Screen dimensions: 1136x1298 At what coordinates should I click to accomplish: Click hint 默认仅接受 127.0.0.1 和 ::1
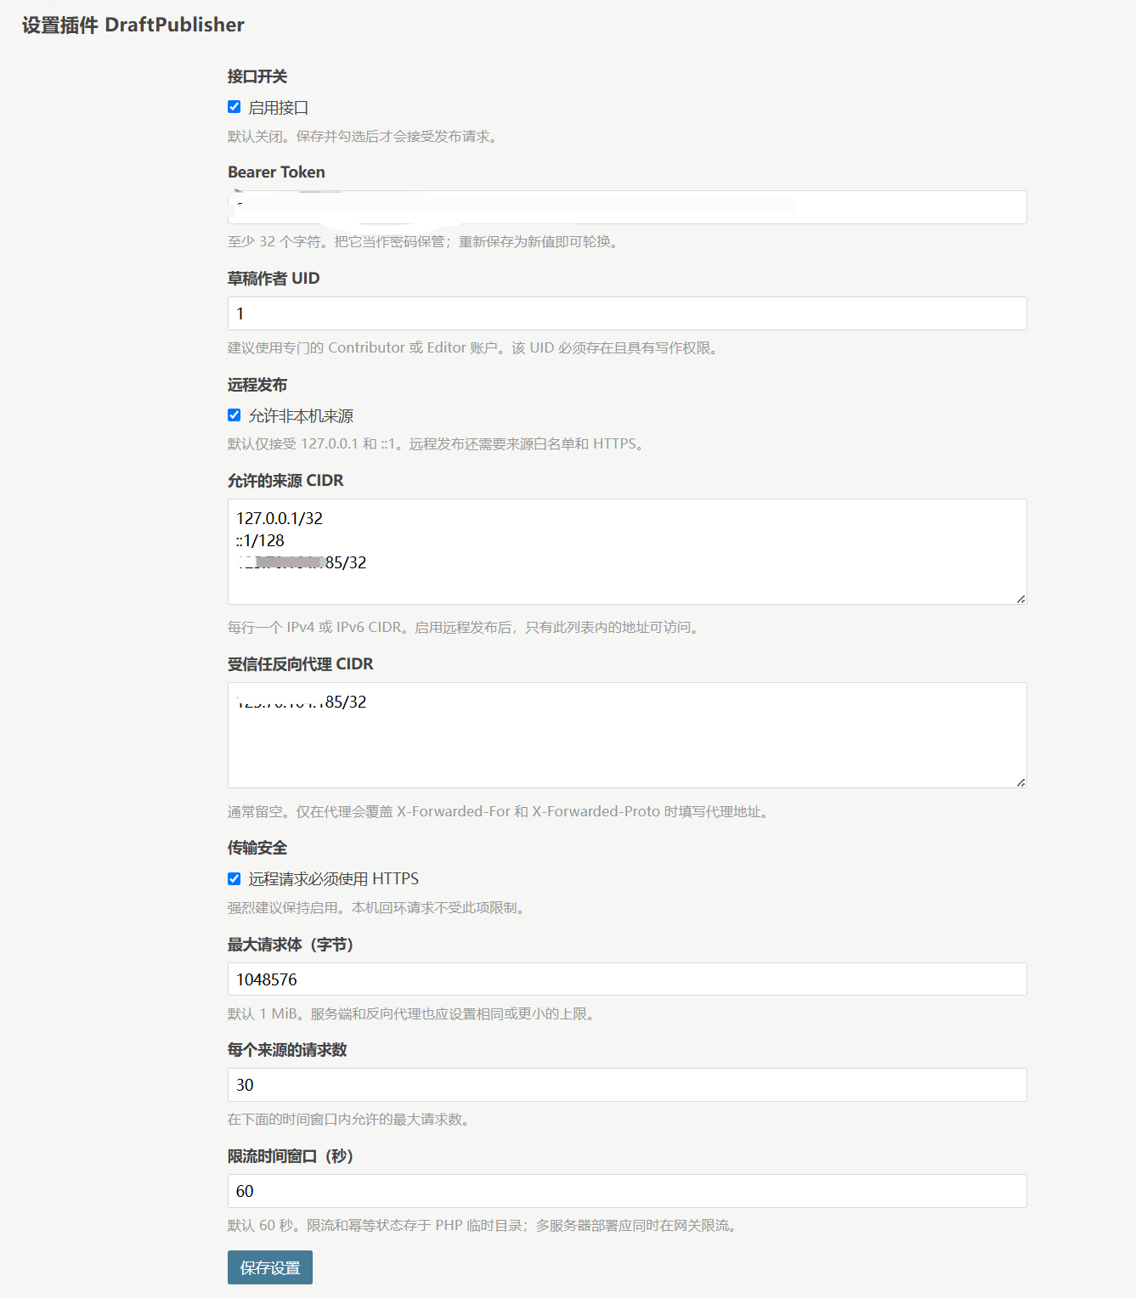pyautogui.click(x=438, y=444)
